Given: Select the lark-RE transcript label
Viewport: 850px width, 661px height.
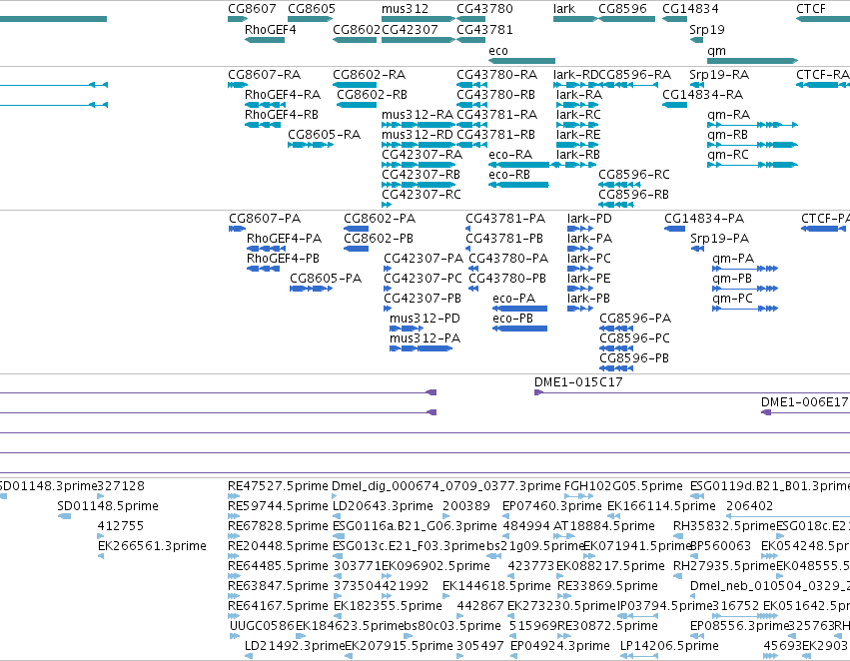Looking at the screenshot, I should click(578, 135).
